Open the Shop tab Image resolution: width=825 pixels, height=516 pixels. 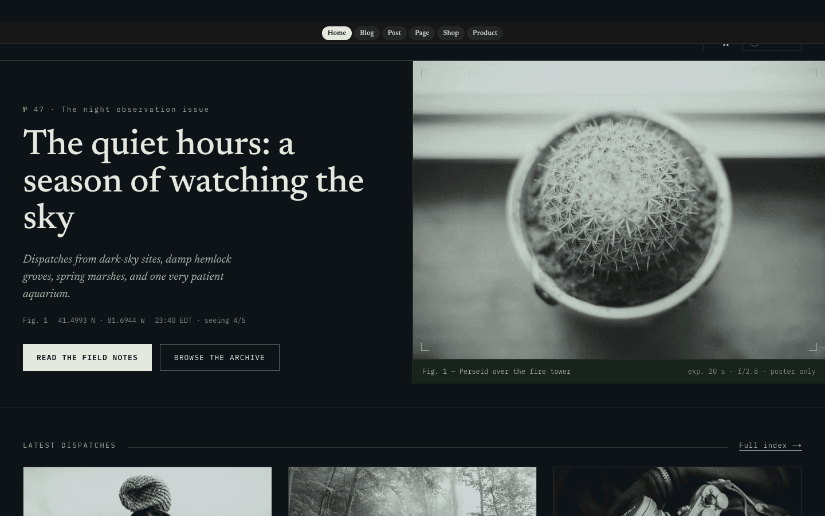(x=451, y=33)
